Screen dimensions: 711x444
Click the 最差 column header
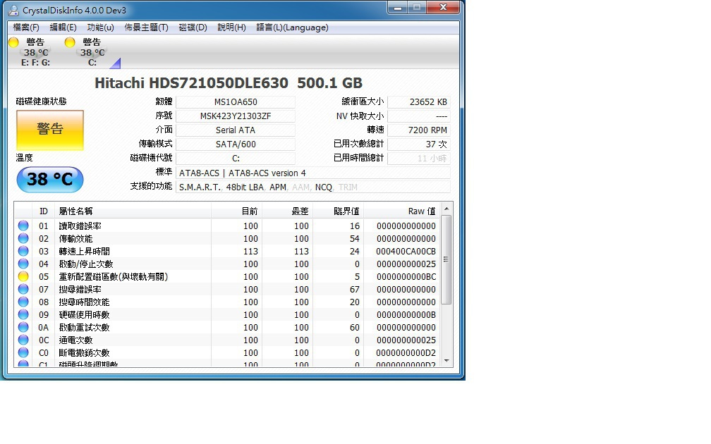coord(287,211)
